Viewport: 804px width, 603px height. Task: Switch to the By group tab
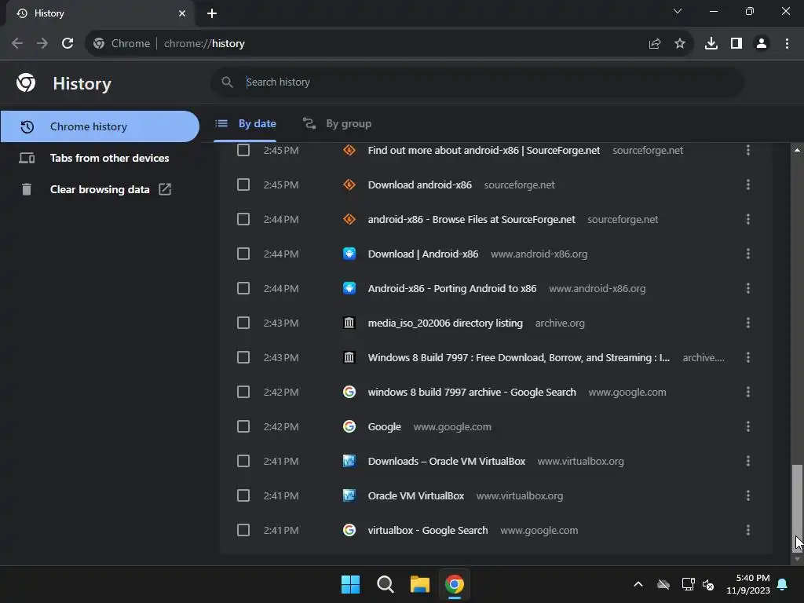(337, 123)
